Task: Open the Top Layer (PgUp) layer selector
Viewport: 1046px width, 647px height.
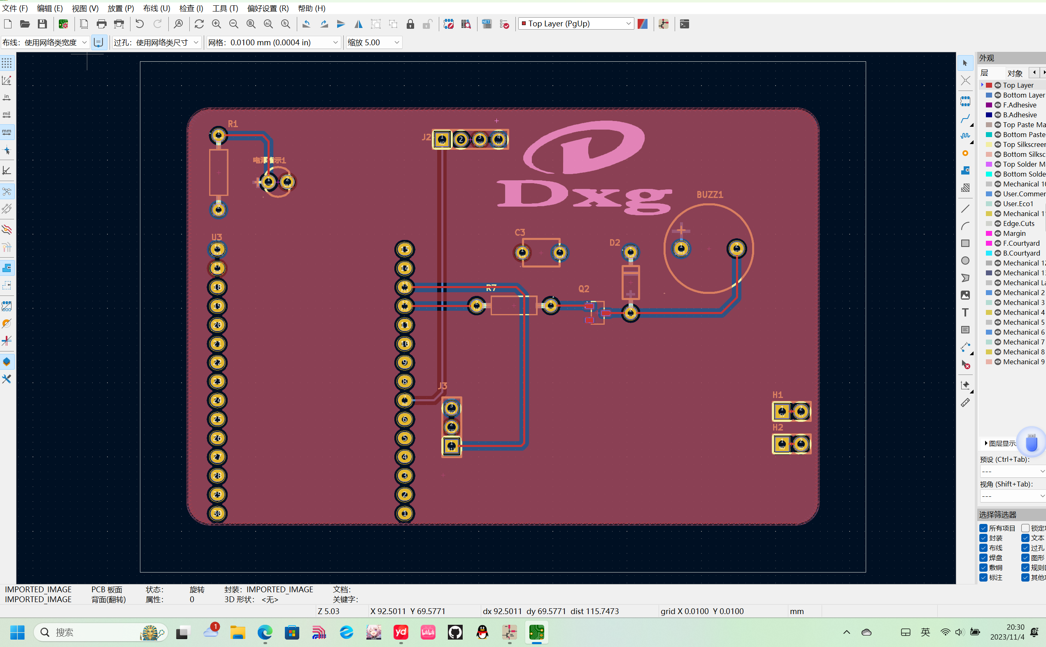Action: (x=576, y=23)
